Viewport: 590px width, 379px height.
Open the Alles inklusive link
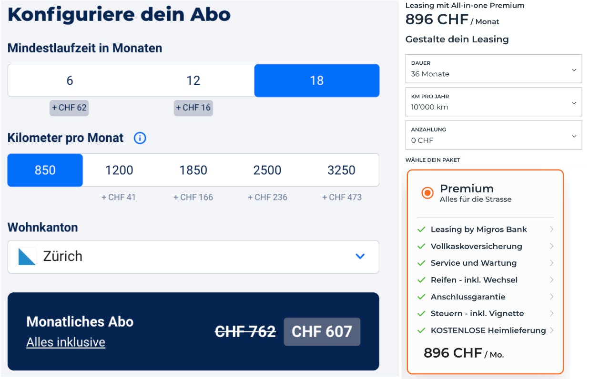tap(65, 342)
